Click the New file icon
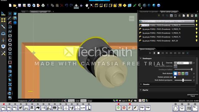Screen dimensions: 199x112 coord(10,5)
